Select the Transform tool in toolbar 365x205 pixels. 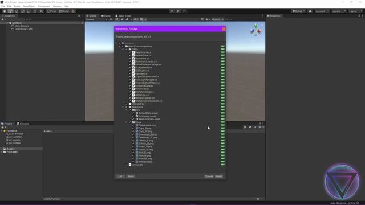click(35, 11)
